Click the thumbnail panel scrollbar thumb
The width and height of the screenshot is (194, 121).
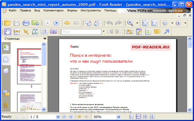pyautogui.click(x=44, y=56)
